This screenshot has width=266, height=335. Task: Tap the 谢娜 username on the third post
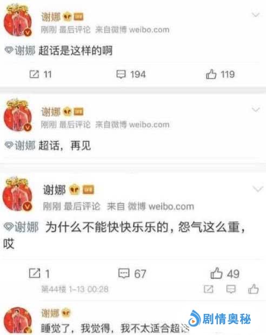54,190
